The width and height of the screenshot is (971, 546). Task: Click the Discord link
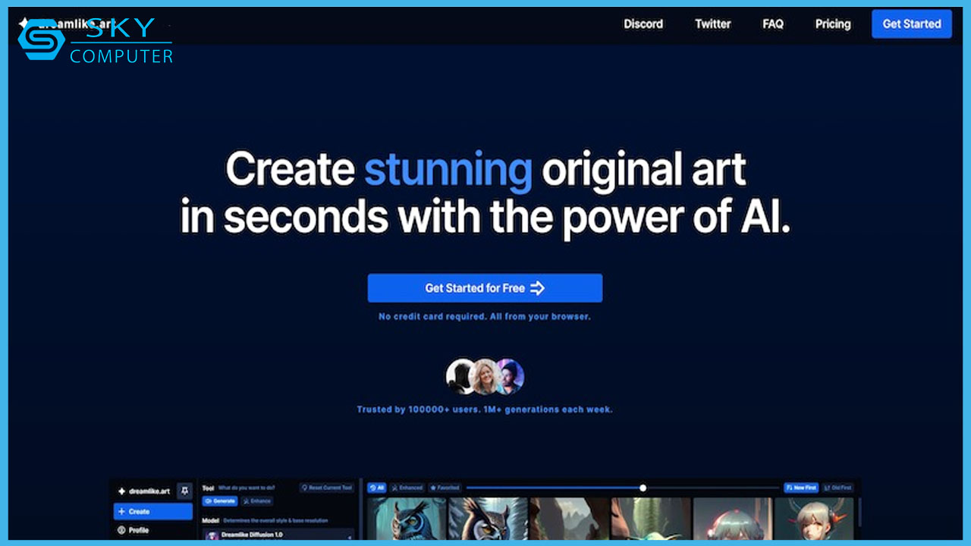[x=643, y=24]
